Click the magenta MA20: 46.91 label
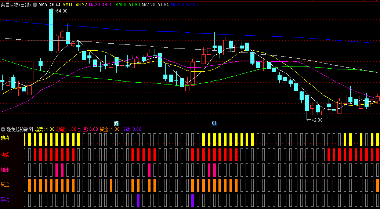The image size is (380, 209). [101, 5]
